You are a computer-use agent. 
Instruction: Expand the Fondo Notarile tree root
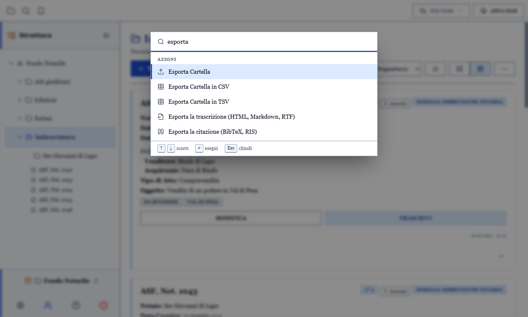click(x=11, y=63)
